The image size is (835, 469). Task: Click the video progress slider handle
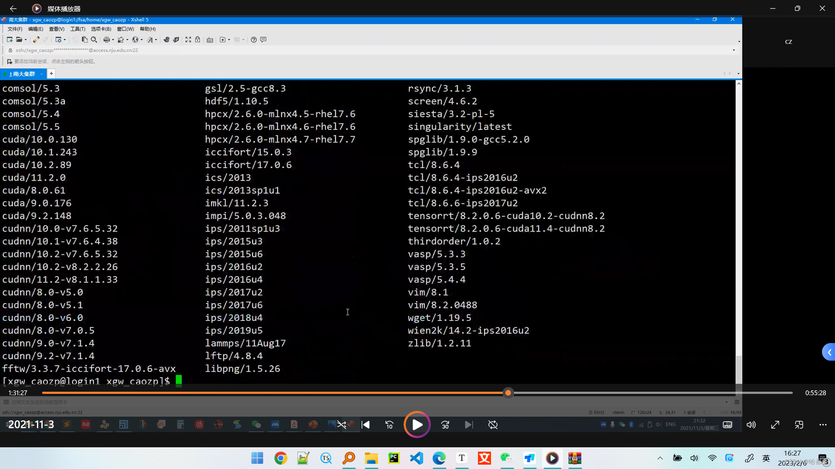tap(508, 393)
